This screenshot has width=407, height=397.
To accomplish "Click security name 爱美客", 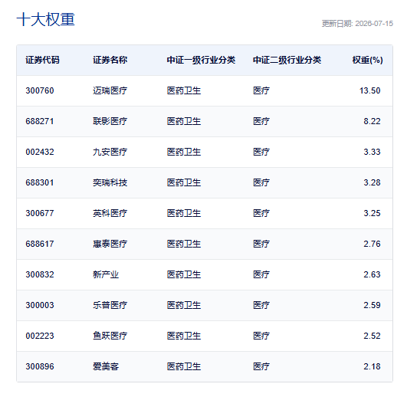I will (106, 366).
